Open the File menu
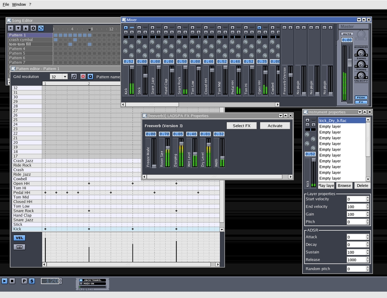Viewport: 387px width, 298px height. (x=6, y=4)
